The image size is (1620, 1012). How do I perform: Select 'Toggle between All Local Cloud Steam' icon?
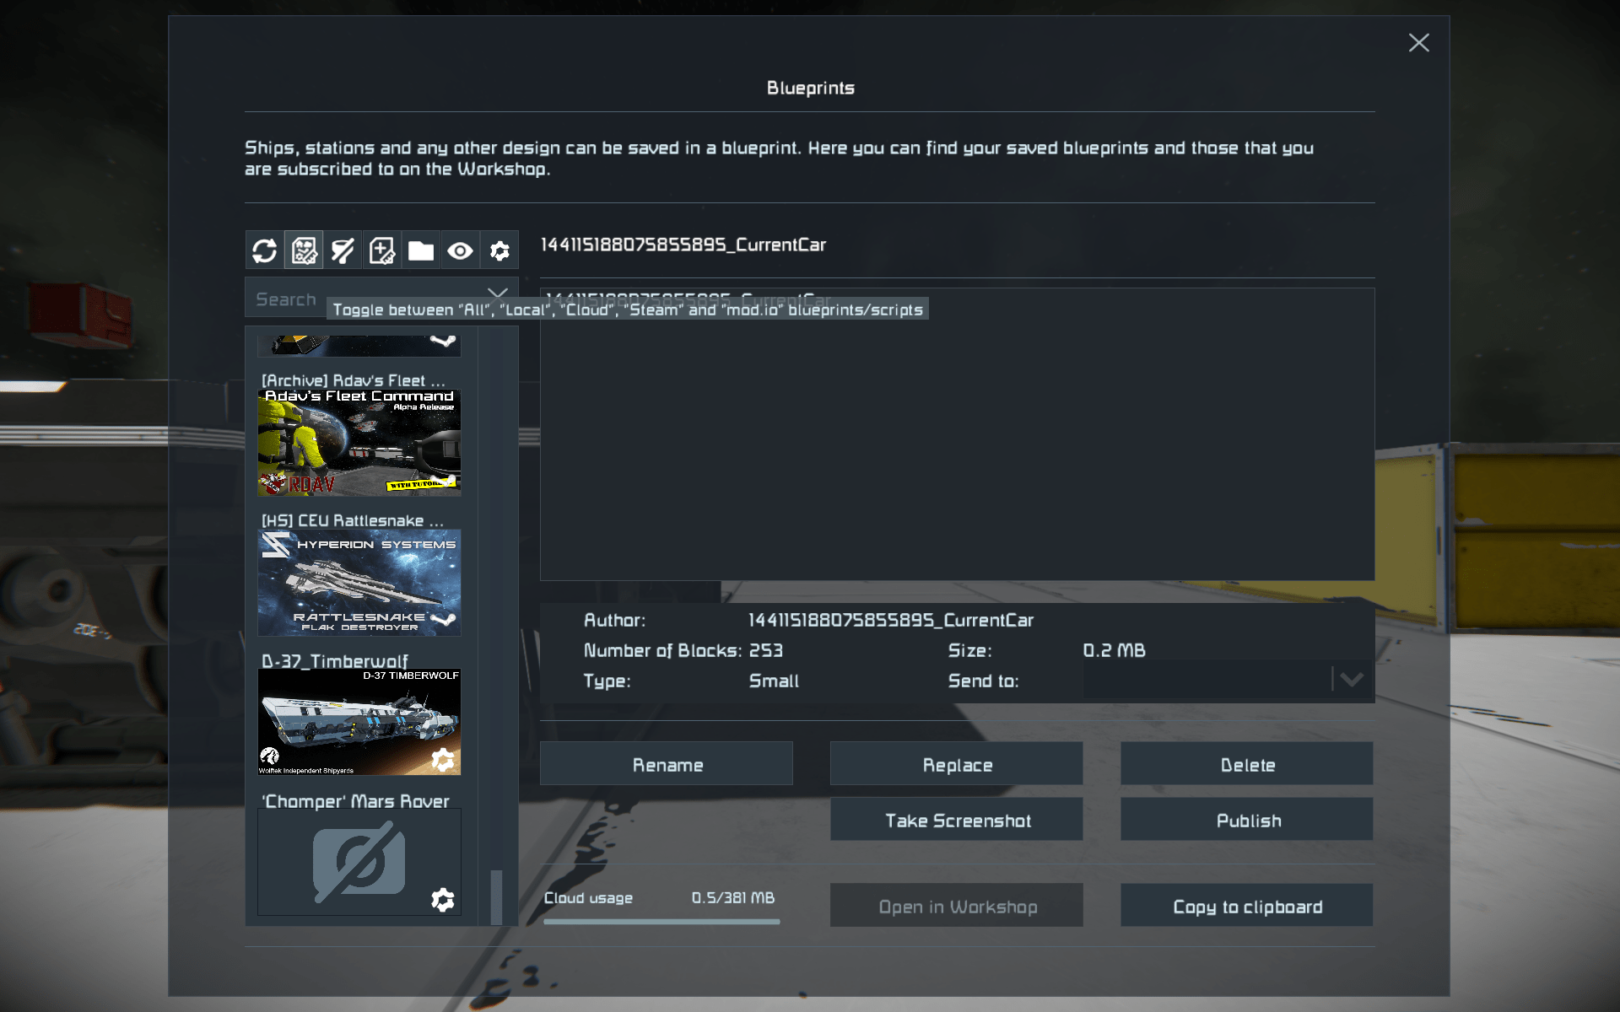point(303,250)
